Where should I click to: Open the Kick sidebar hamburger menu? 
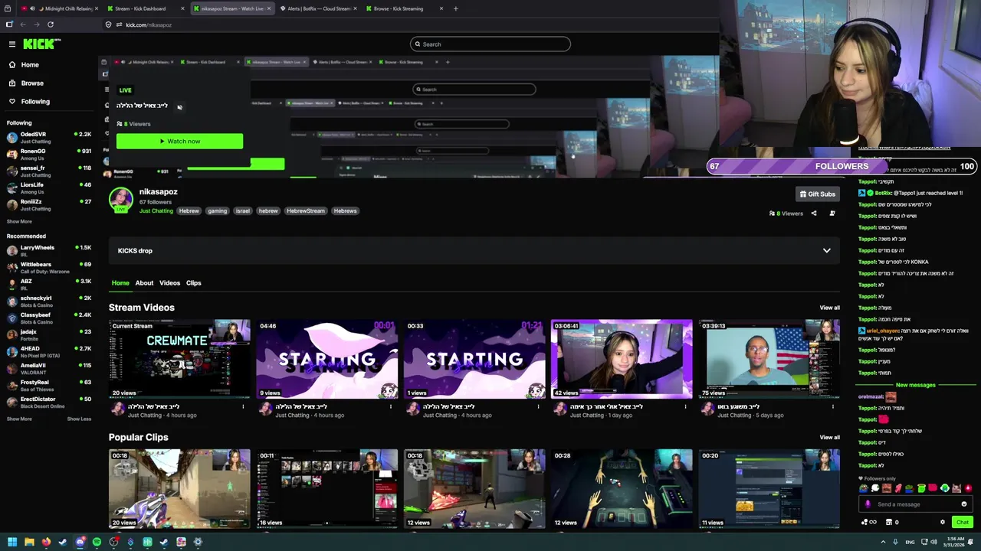click(x=11, y=44)
